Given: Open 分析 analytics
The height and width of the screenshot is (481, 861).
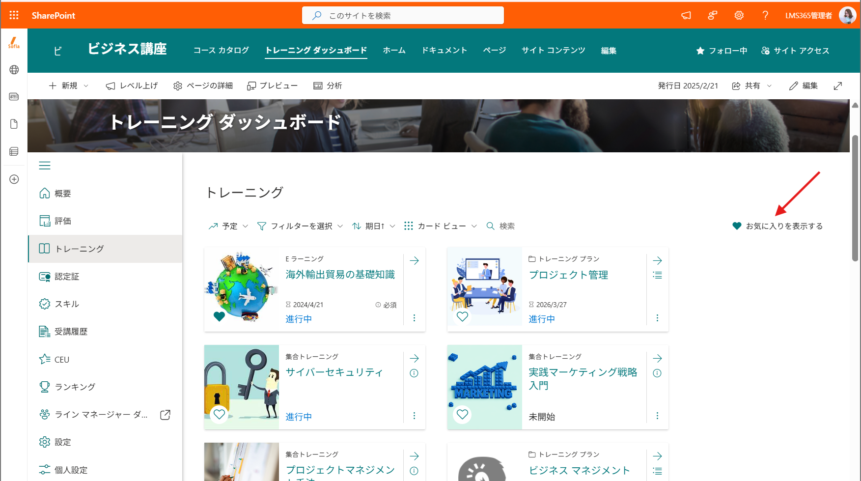Looking at the screenshot, I should 328,86.
